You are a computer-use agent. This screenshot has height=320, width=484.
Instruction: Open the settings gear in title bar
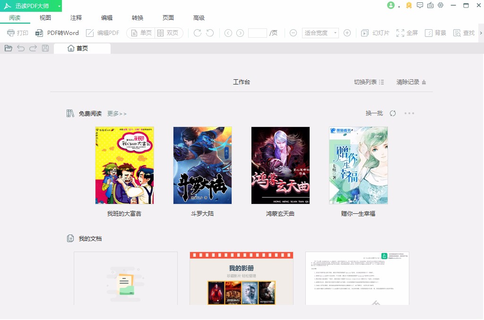tap(441, 5)
